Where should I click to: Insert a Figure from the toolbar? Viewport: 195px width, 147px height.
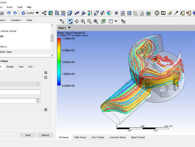click(x=148, y=13)
